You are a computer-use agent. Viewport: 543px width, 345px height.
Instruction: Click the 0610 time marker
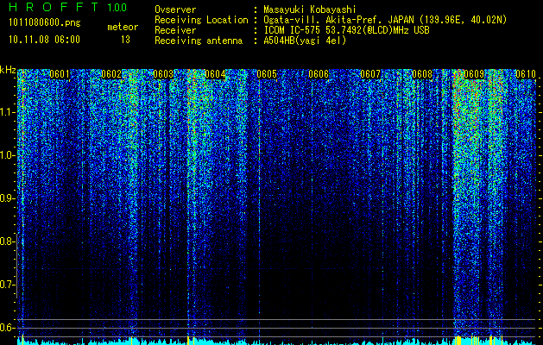tap(526, 74)
